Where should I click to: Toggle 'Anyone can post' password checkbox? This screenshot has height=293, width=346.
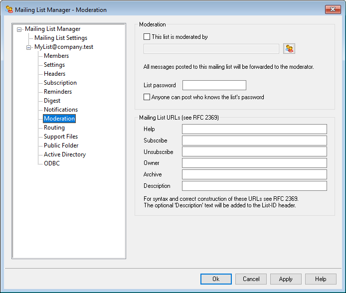point(147,97)
